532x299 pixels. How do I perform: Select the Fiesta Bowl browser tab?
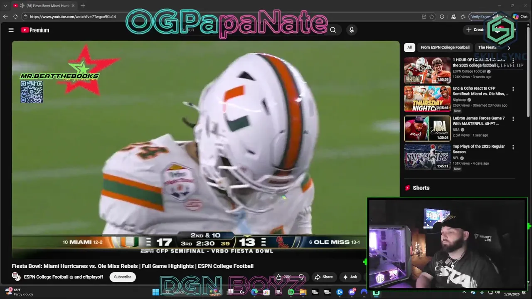coord(44,5)
